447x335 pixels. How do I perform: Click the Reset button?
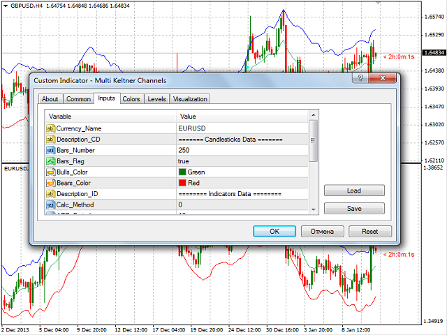tap(370, 231)
